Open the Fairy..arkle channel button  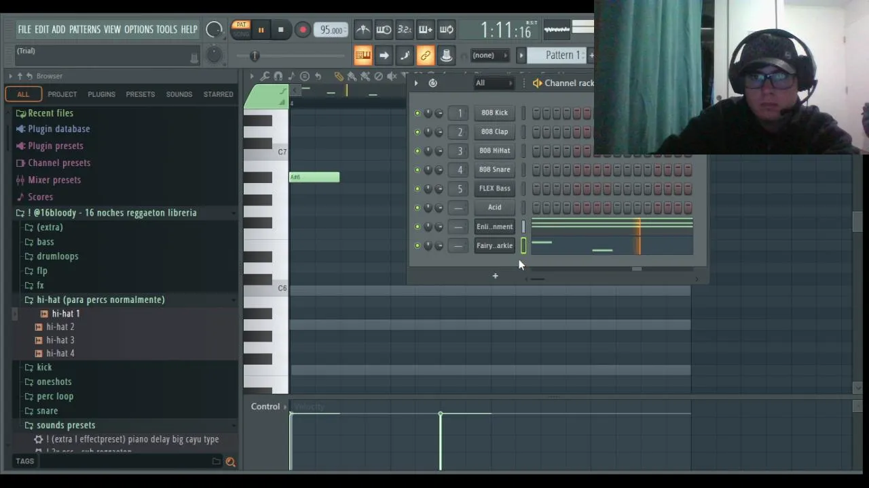494,245
